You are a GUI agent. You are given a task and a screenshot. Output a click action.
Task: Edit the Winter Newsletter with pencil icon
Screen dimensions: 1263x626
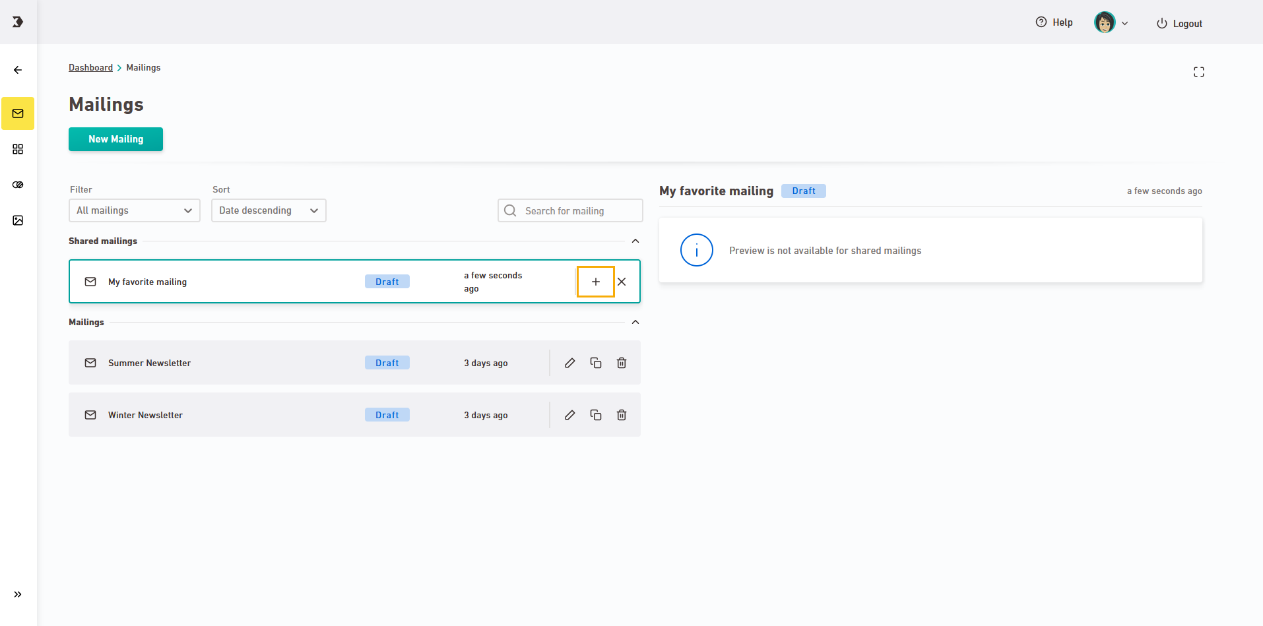click(570, 415)
